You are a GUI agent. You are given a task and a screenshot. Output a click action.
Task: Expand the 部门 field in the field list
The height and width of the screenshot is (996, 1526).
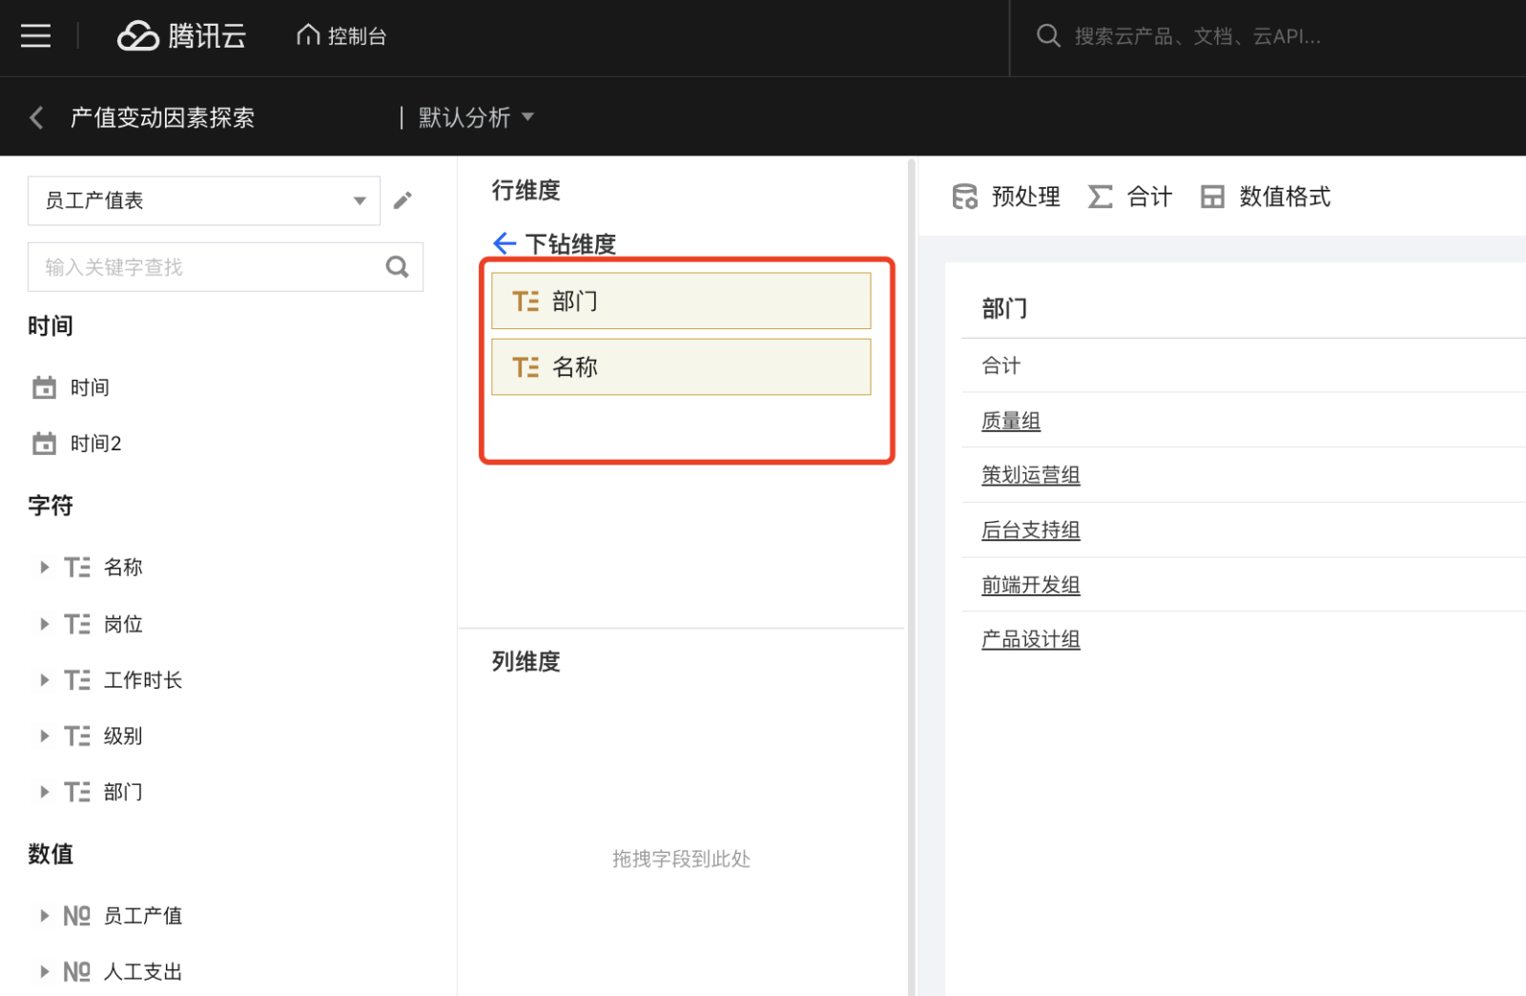tap(44, 792)
